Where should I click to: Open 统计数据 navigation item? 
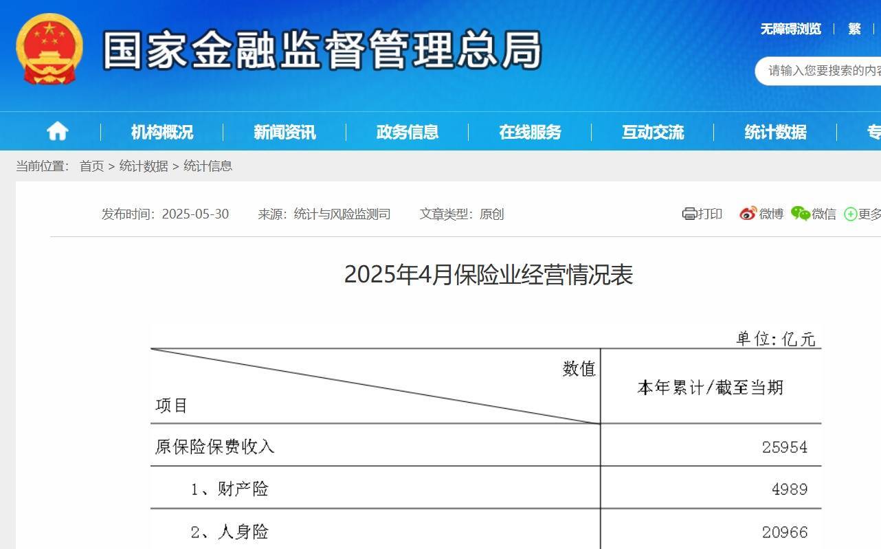click(x=775, y=132)
